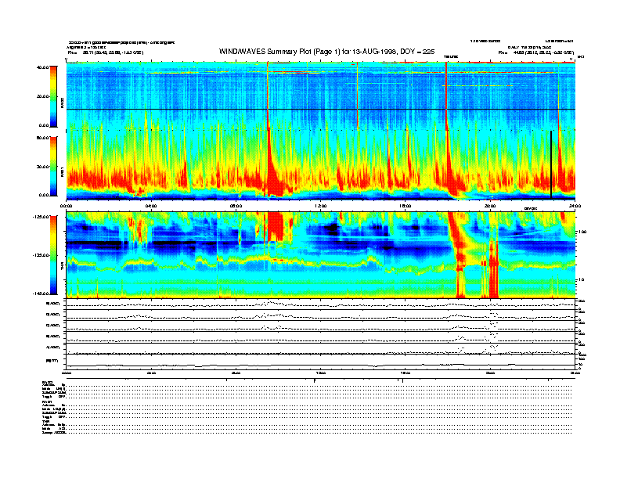Image resolution: width=620 pixels, height=479 pixels.
Task: Click the DOY = 225 text in title
Action: click(417, 52)
